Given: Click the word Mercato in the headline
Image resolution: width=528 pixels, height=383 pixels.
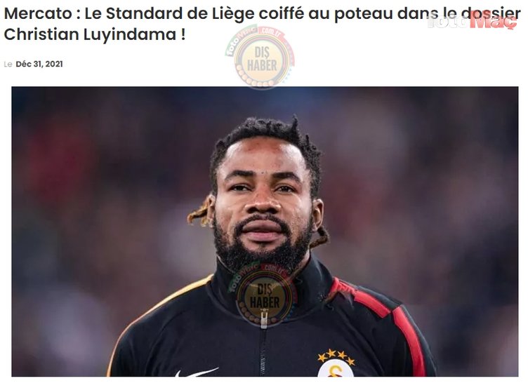Looking at the screenshot, I should click(x=38, y=13).
